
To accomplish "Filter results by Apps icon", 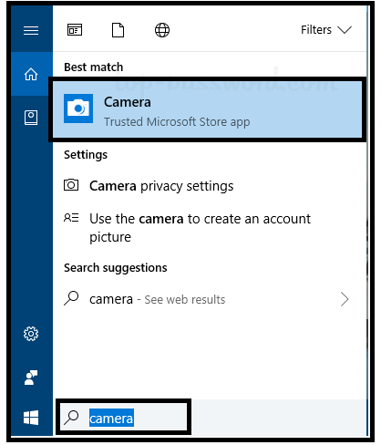I will (75, 30).
